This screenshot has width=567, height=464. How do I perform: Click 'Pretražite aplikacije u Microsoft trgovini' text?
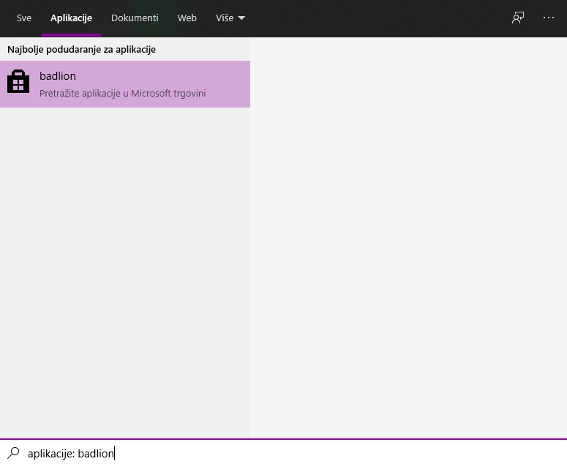pos(123,93)
